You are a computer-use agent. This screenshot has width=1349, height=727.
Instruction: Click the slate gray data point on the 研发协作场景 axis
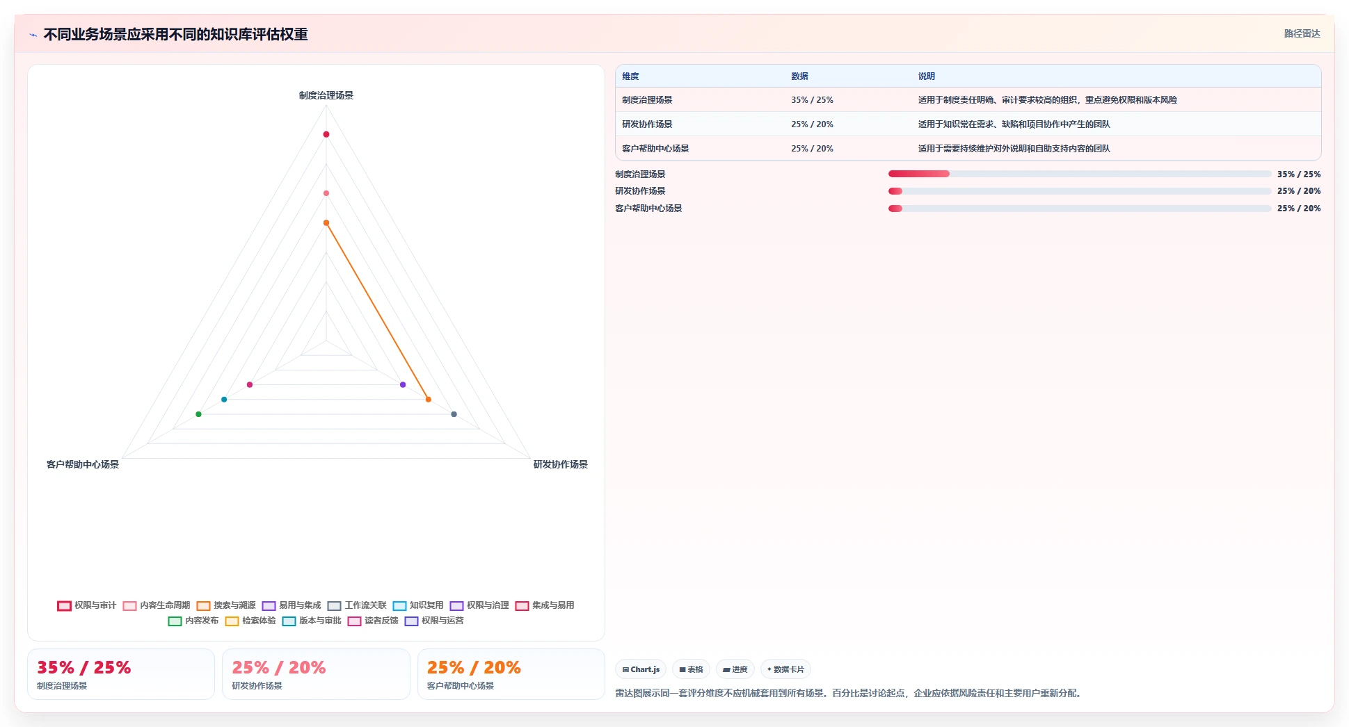pos(454,414)
